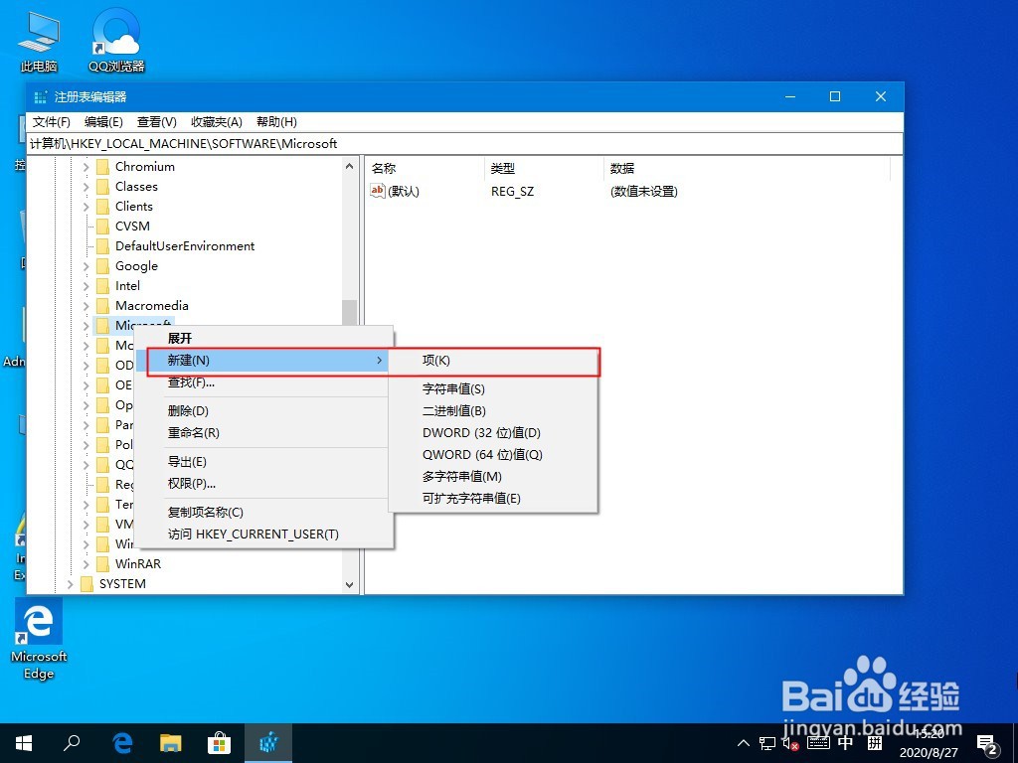Open Microsoft Store from the taskbar
This screenshot has height=763, width=1018.
[x=220, y=743]
